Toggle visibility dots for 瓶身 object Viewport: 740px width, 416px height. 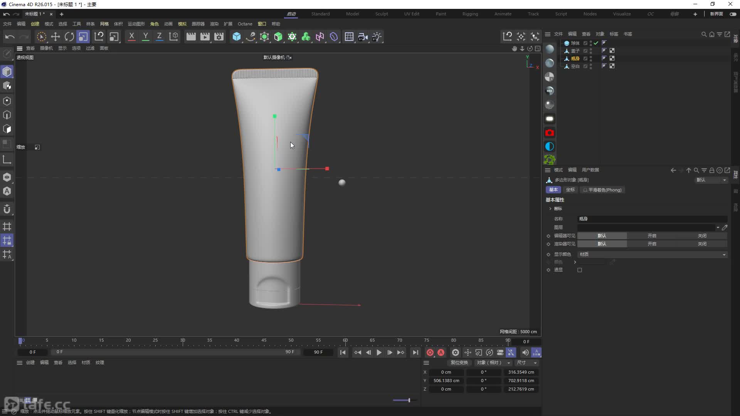pos(591,59)
